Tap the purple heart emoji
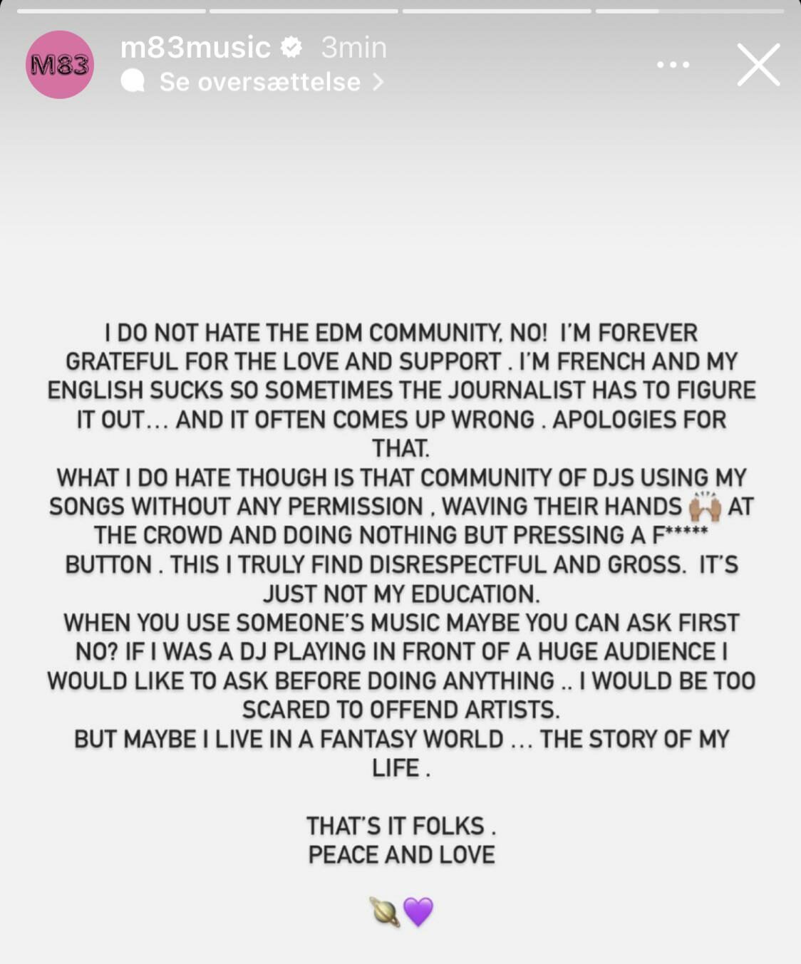Viewport: 801px width, 964px height. tap(418, 912)
